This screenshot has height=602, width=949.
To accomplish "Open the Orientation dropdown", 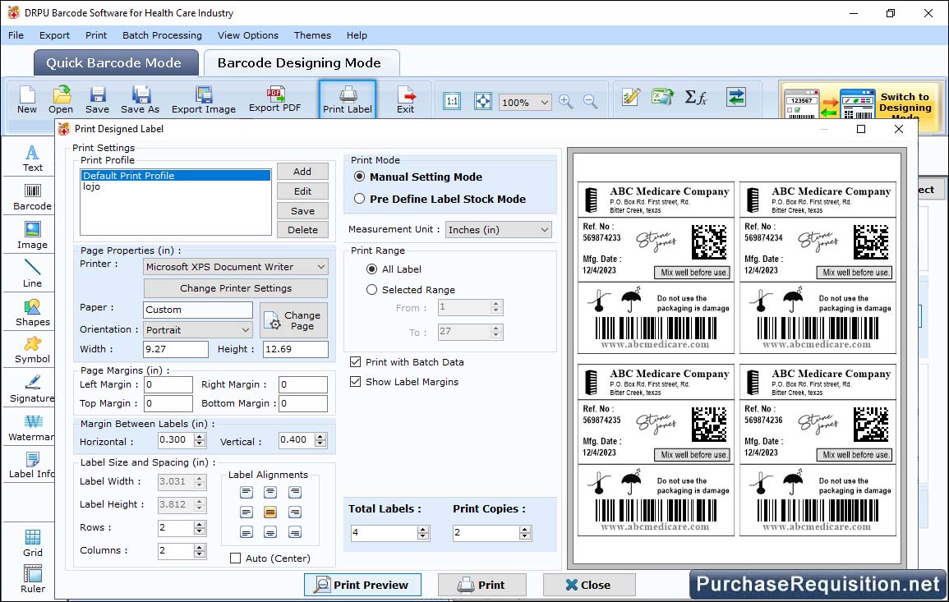I will pos(198,329).
